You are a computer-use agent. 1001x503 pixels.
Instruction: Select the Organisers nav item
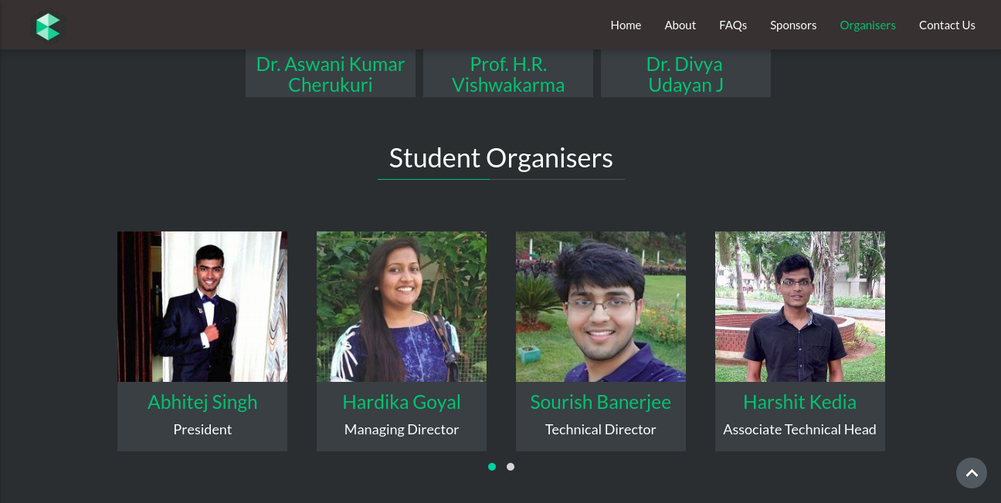coord(868,25)
